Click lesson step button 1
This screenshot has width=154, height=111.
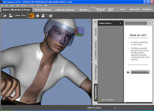122,108
